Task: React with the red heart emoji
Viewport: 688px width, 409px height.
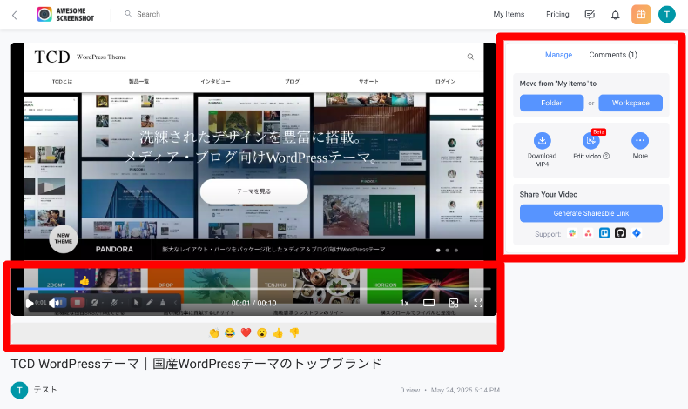Action: point(246,333)
